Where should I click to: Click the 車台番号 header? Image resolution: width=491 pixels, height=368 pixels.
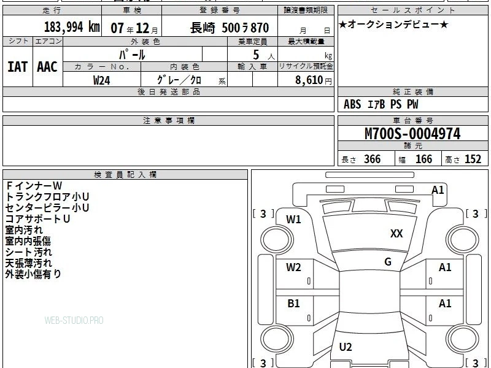click(x=412, y=120)
